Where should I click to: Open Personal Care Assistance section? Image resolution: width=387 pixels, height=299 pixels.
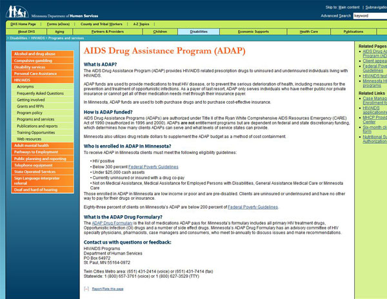pos(43,73)
